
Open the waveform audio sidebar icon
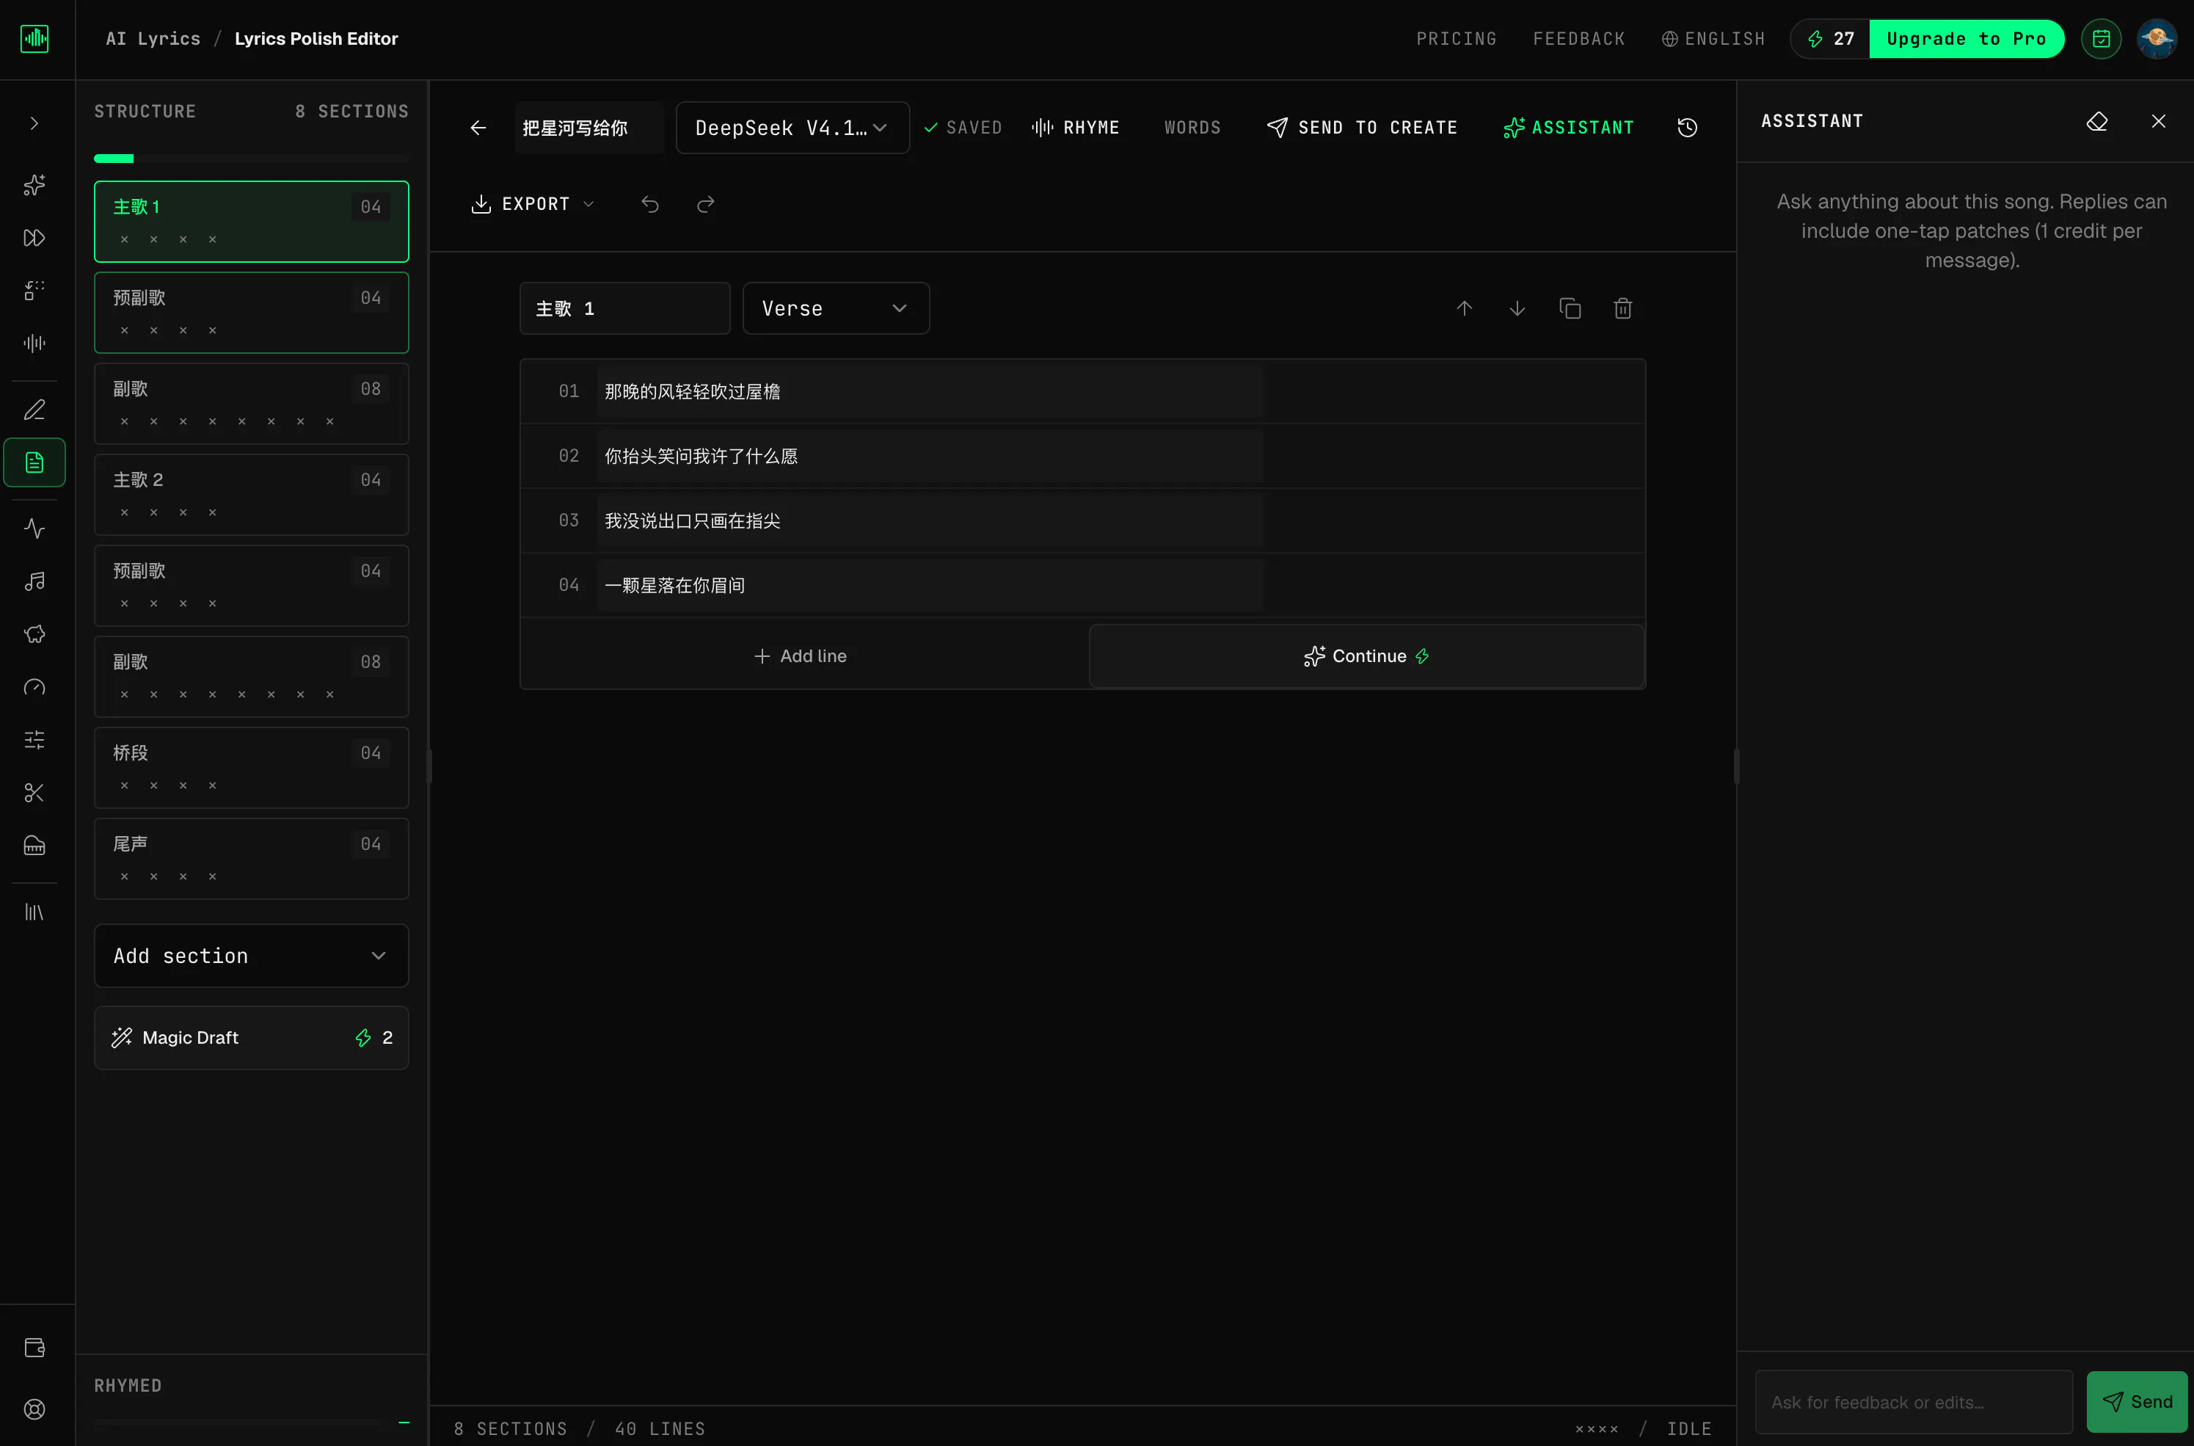click(34, 343)
